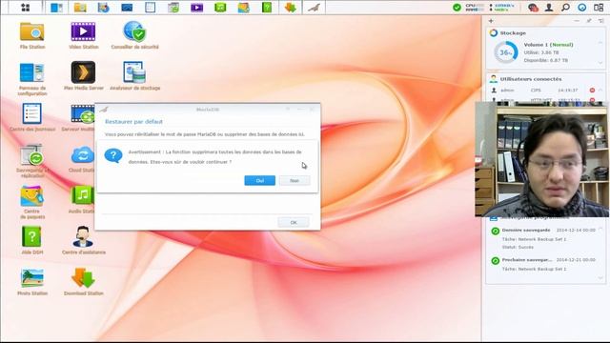610x343 pixels.
Task: Open DSM Help green icon in taskbar
Action: [x=267, y=8]
